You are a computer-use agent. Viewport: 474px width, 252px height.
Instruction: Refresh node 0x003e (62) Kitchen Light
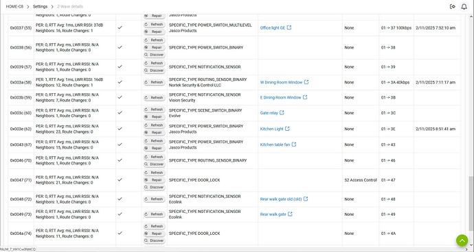click(154, 125)
